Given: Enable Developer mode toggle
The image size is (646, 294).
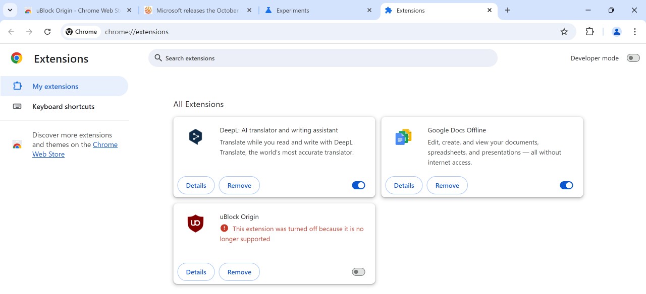Looking at the screenshot, I should (633, 58).
